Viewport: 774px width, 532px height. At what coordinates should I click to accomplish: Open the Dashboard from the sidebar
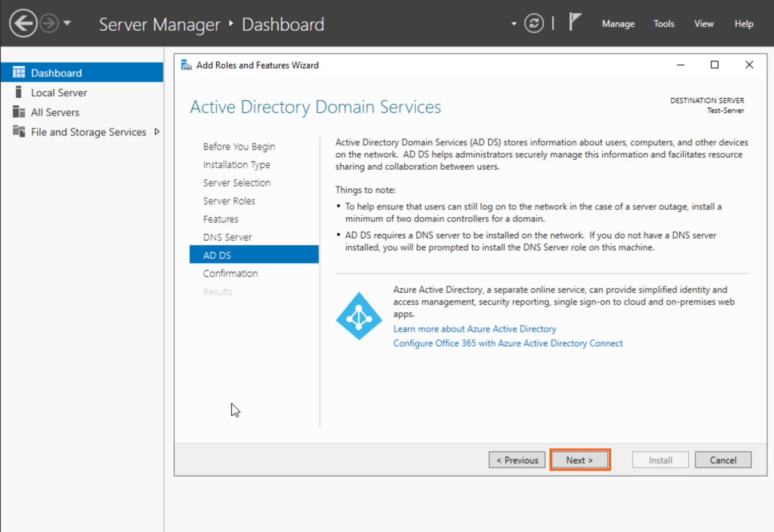coord(56,72)
